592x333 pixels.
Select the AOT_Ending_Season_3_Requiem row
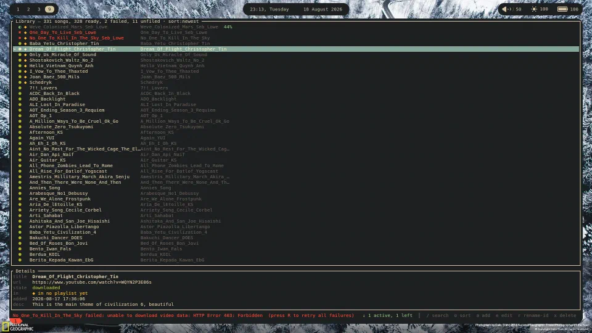point(296,110)
